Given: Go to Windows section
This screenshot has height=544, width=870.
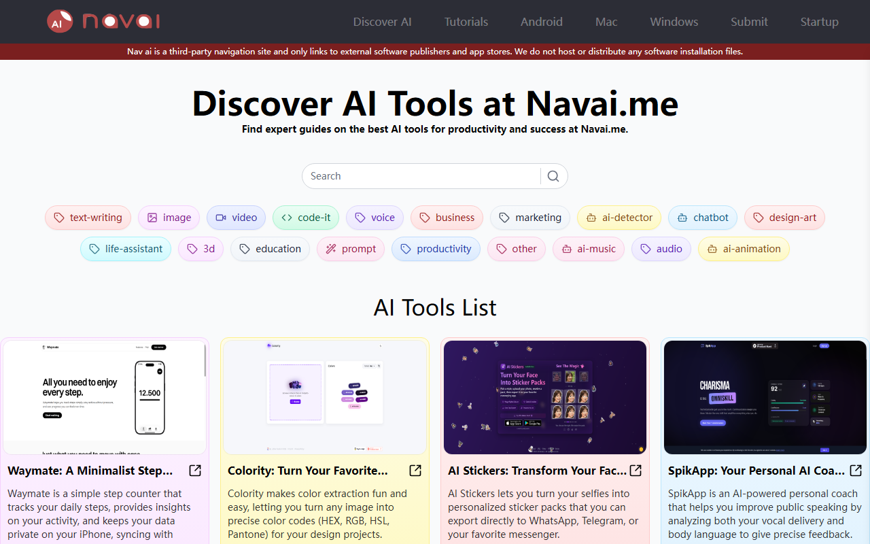Looking at the screenshot, I should click(x=674, y=22).
